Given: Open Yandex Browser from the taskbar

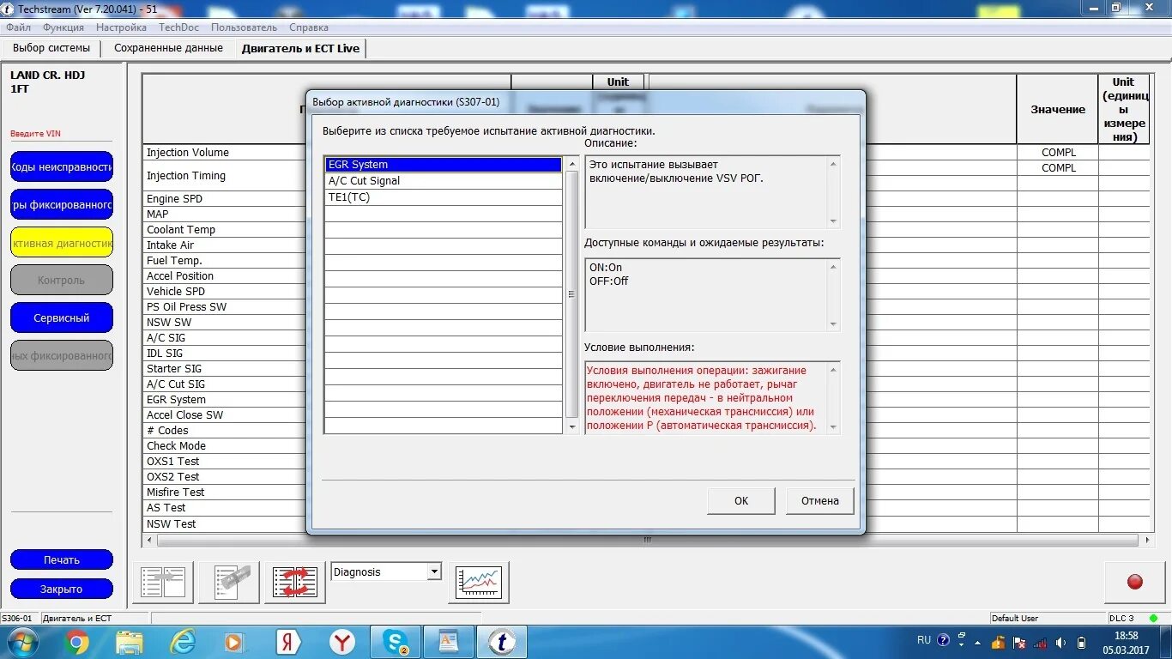Looking at the screenshot, I should pos(342,642).
